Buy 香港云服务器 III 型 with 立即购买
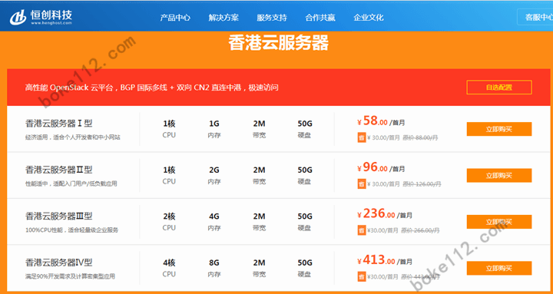The height and width of the screenshot is (294, 553). point(499,222)
